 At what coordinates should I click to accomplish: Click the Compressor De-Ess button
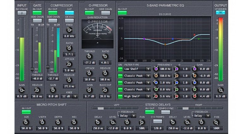pos(69,20)
